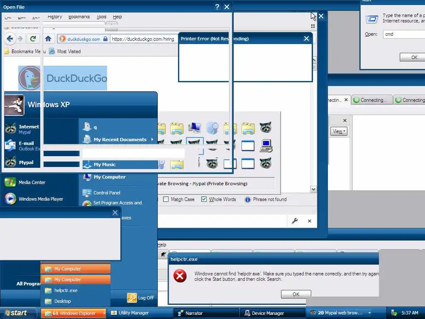The image size is (425, 319).
Task: Click the karate user picture in Start menu
Action: coord(14,105)
